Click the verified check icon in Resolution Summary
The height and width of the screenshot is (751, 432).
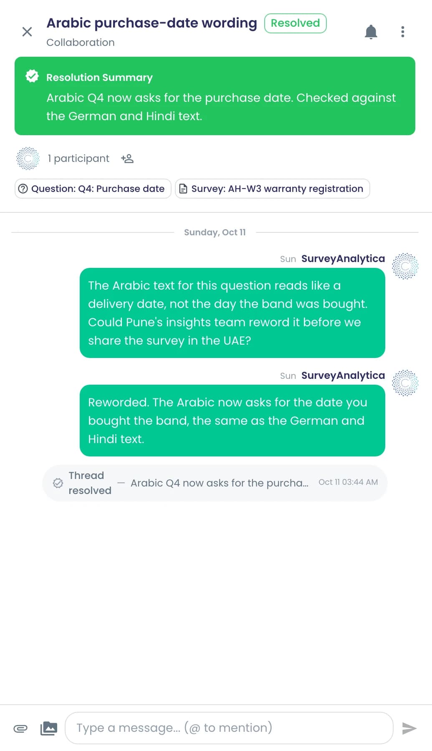pos(32,76)
